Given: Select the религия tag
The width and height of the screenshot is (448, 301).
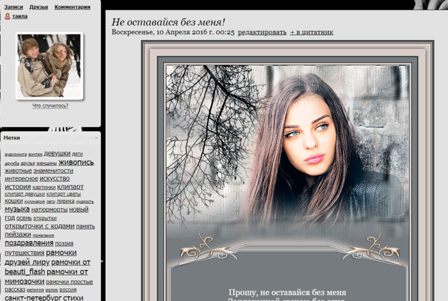Looking at the screenshot, I should click(35, 290).
